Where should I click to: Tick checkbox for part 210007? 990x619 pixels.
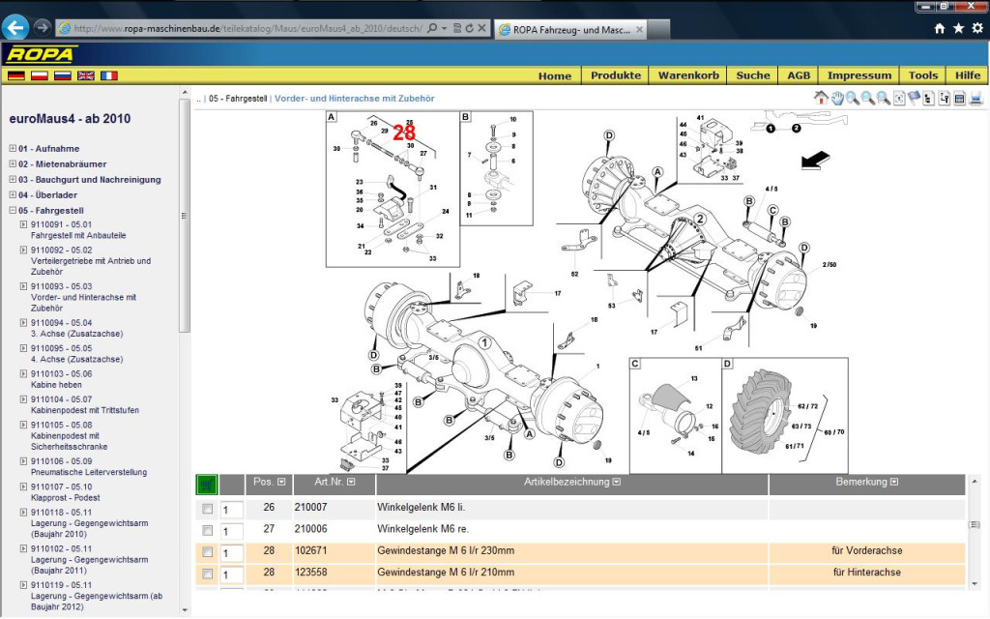tap(207, 509)
